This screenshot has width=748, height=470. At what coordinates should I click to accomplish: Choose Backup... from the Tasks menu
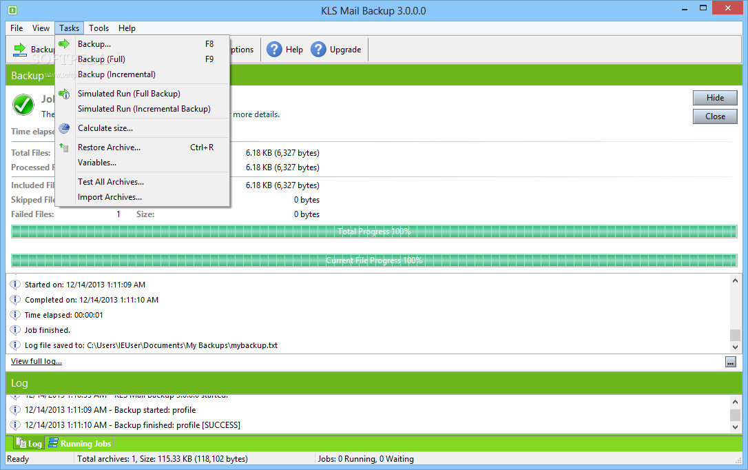click(x=142, y=44)
